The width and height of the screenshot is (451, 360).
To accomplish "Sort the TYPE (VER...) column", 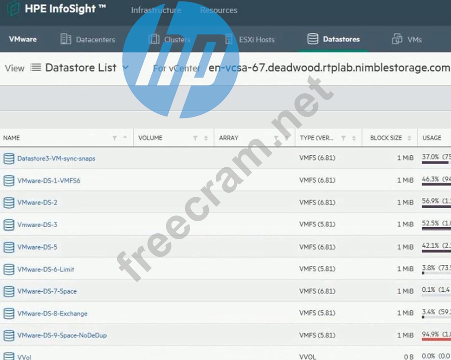I will point(354,138).
